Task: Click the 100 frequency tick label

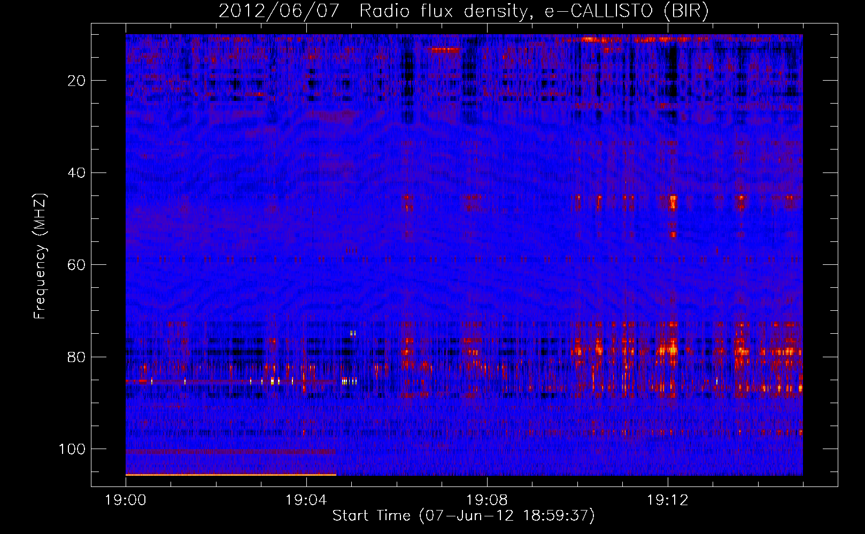Action: (72, 449)
